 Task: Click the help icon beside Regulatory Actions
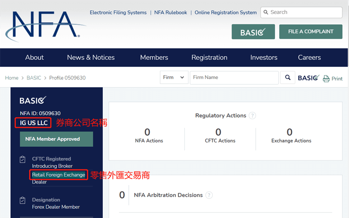pyautogui.click(x=252, y=116)
